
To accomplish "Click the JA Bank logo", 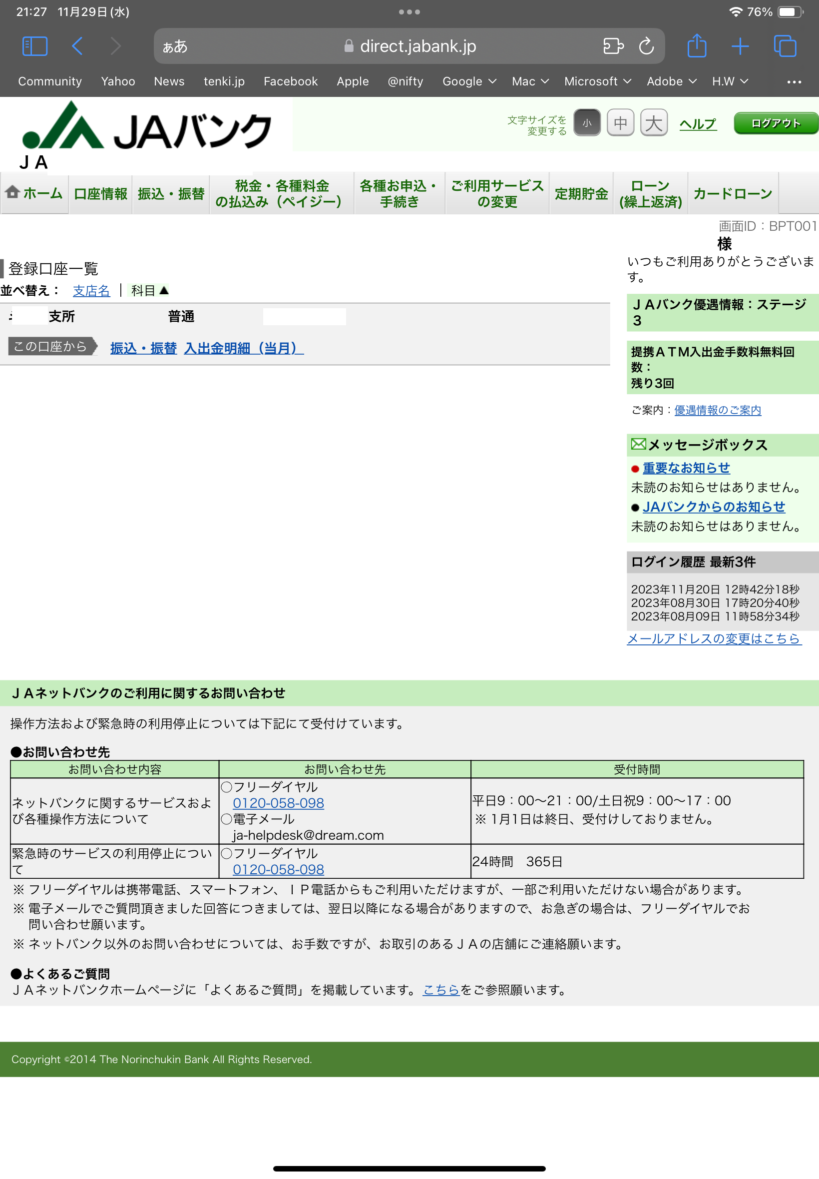I will pyautogui.click(x=147, y=126).
